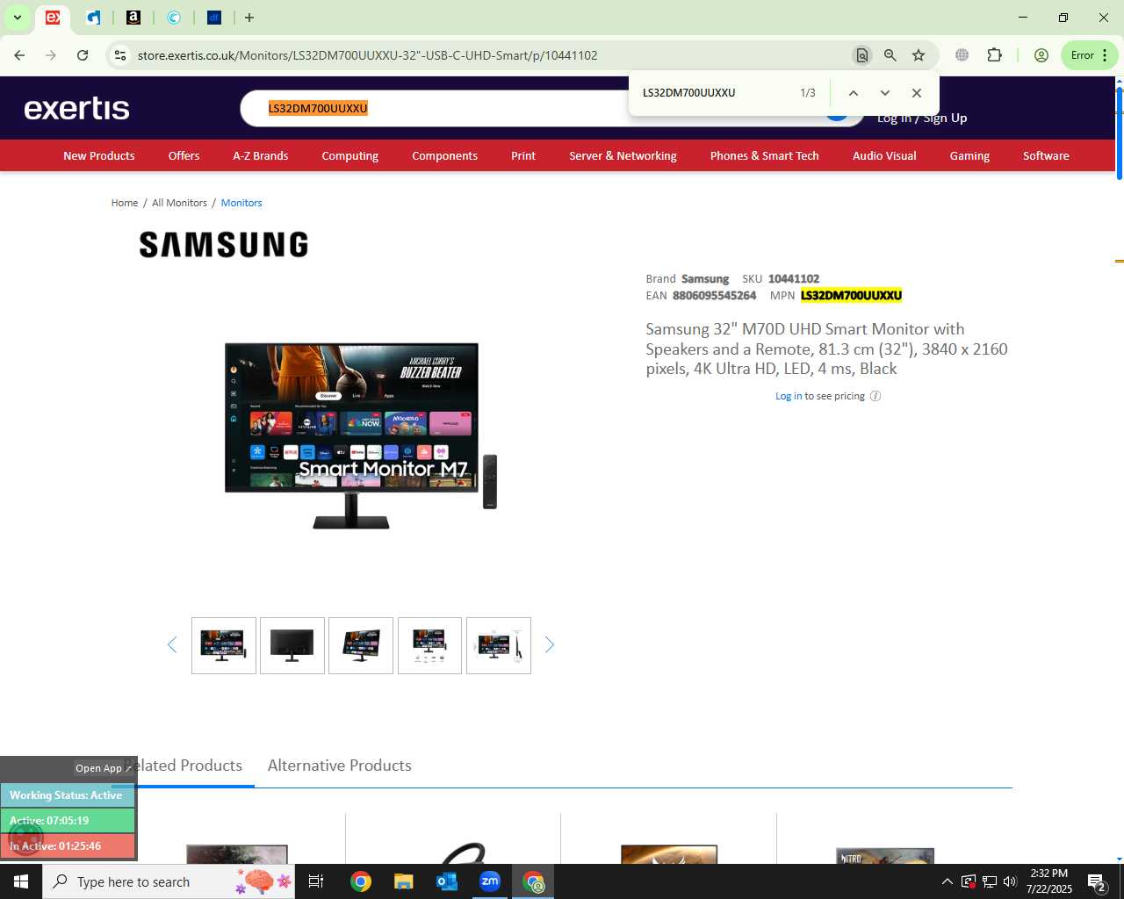Viewport: 1124px width, 899px height.
Task: Select third angled monitor thumbnail
Action: 361,645
